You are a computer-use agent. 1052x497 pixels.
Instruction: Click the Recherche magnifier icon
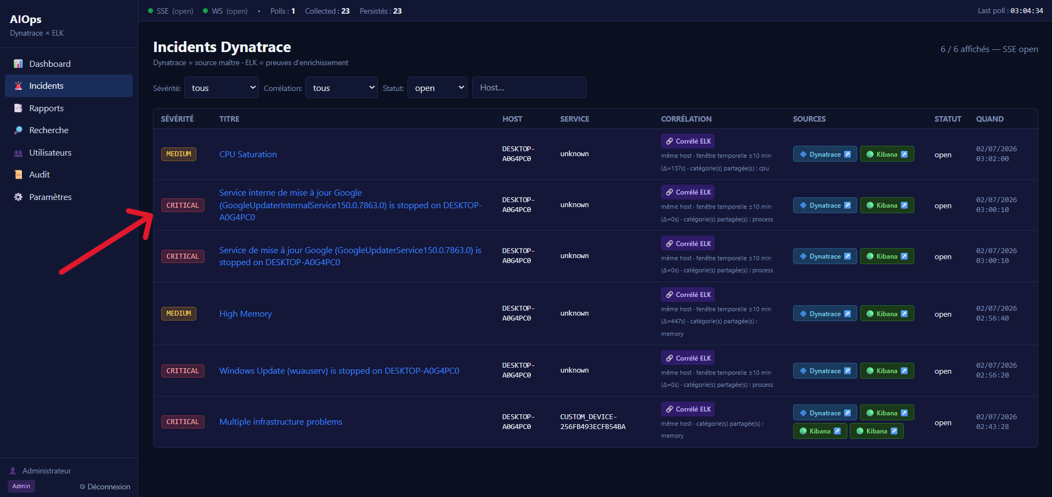point(18,130)
